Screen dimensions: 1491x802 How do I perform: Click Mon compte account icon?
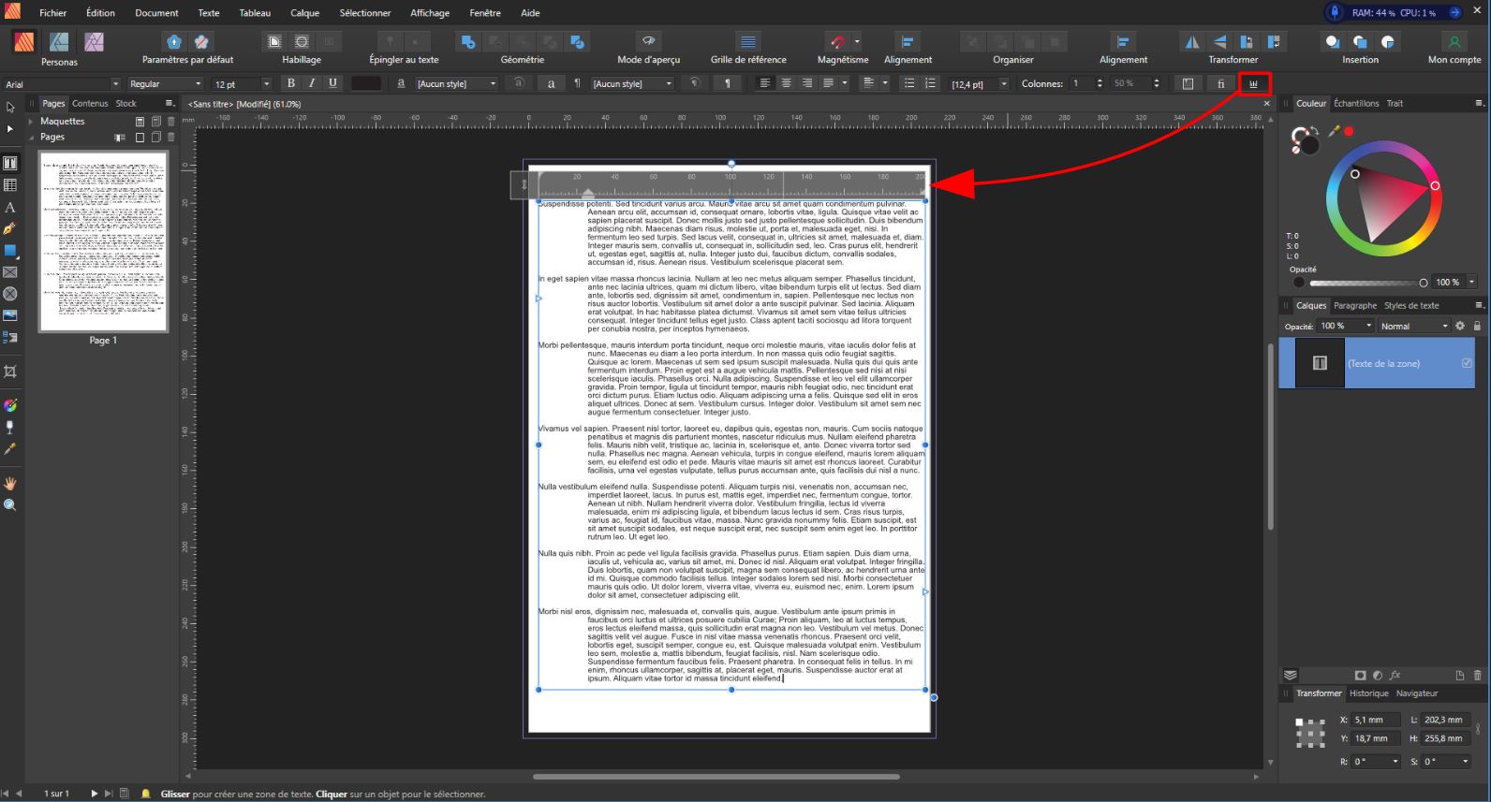click(x=1454, y=41)
